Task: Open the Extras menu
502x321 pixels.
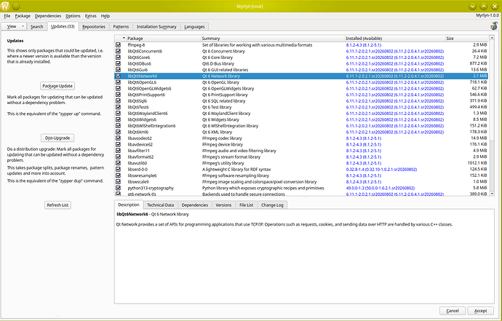Action: (x=91, y=16)
